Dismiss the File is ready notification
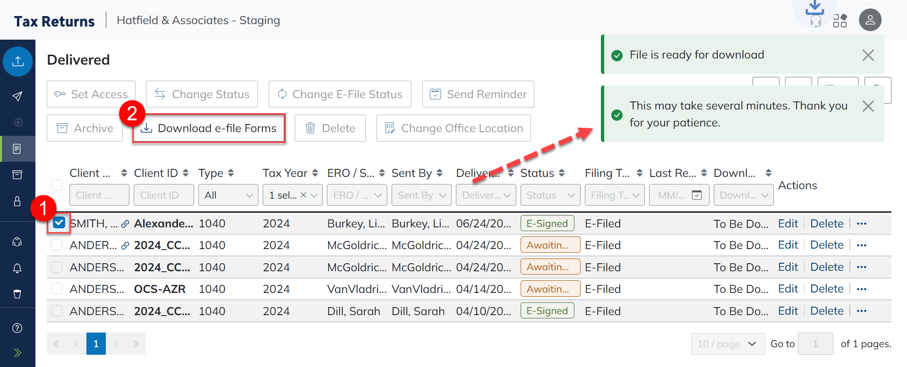This screenshot has height=367, width=907. pos(868,55)
